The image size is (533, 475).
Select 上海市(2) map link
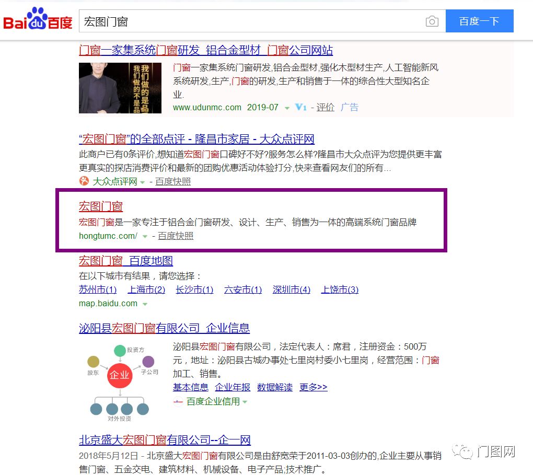click(146, 289)
